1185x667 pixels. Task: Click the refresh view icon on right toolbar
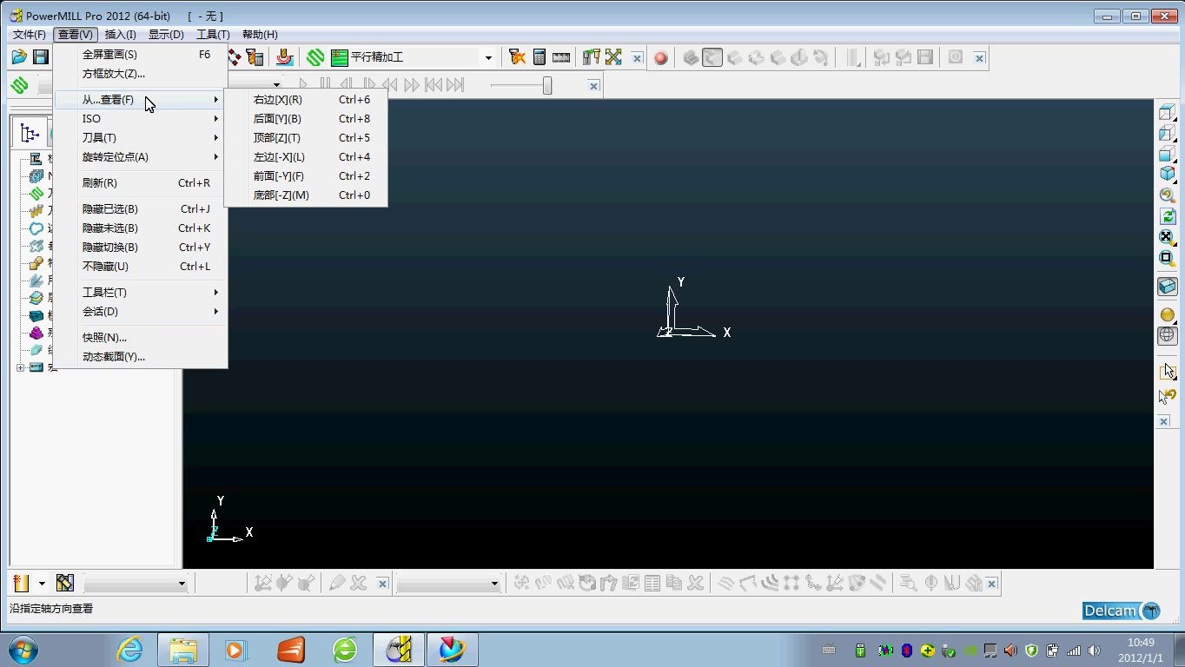[x=1167, y=216]
